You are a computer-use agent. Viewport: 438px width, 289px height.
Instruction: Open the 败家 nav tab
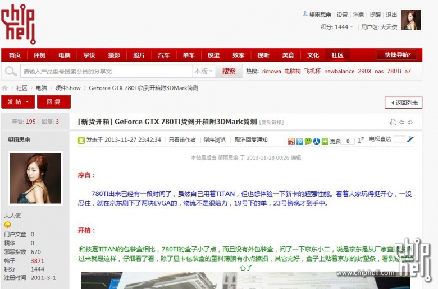point(238,55)
